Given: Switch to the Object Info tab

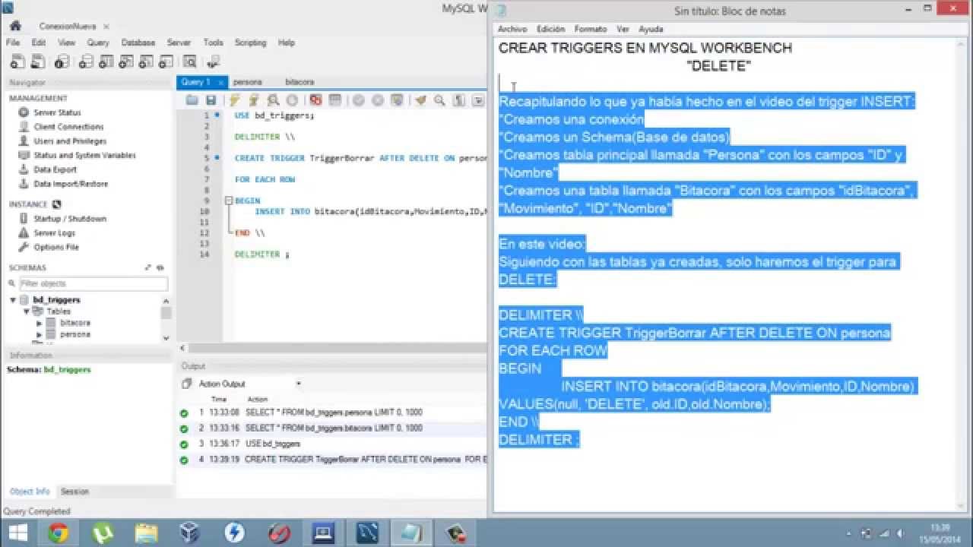Looking at the screenshot, I should (x=30, y=492).
